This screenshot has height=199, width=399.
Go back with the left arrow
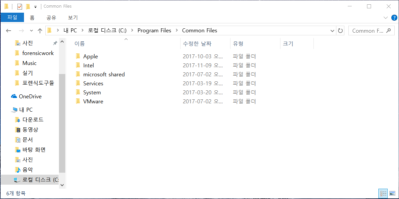[x=9, y=31]
